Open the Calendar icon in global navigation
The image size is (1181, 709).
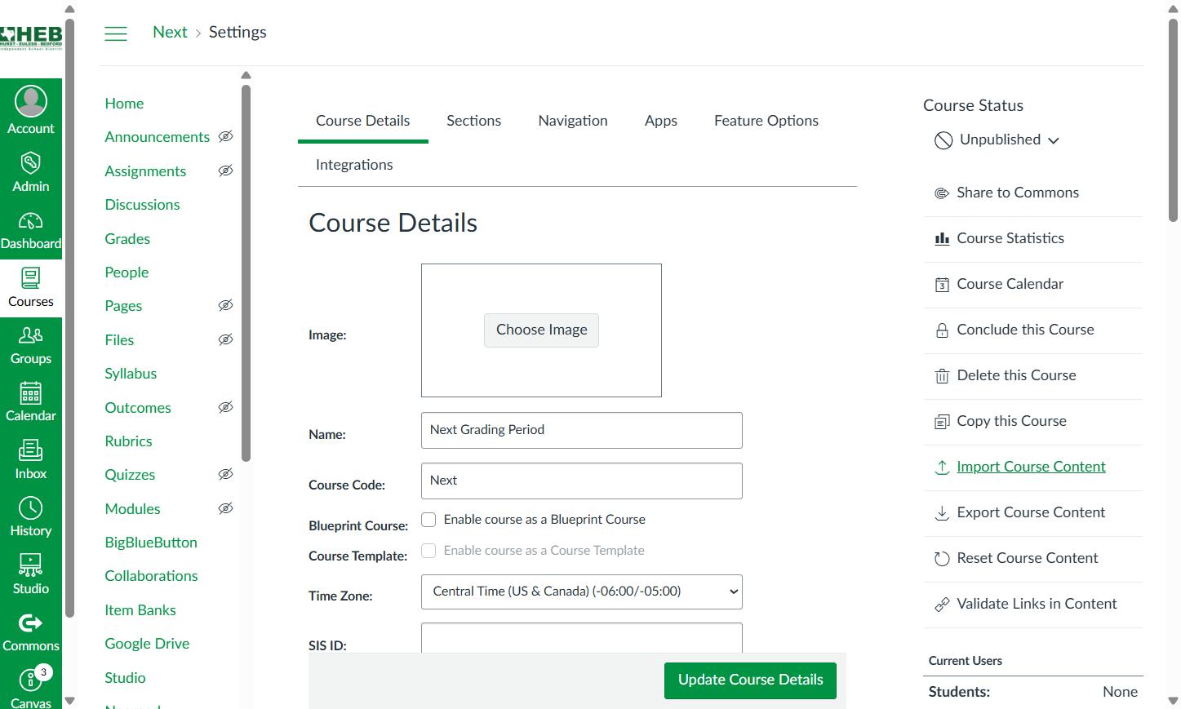tap(31, 393)
